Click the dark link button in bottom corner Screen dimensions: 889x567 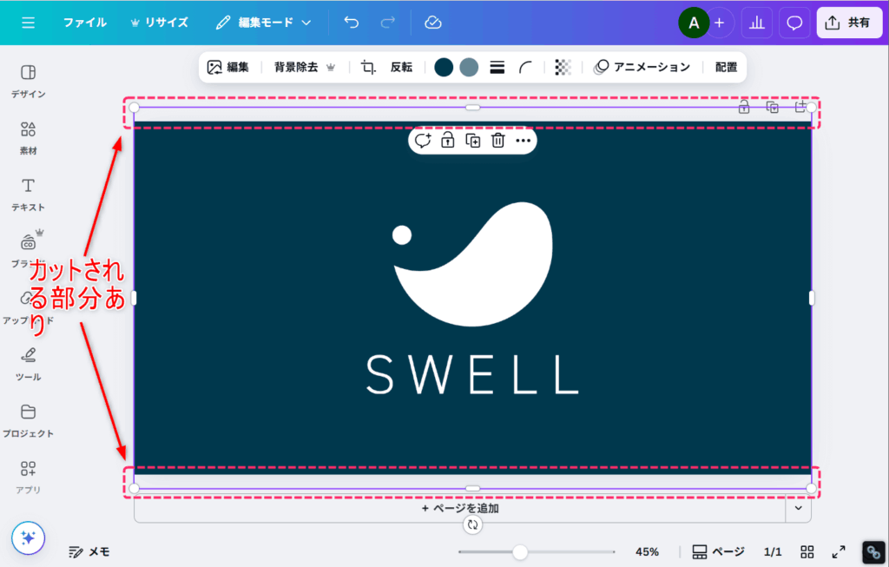[873, 552]
